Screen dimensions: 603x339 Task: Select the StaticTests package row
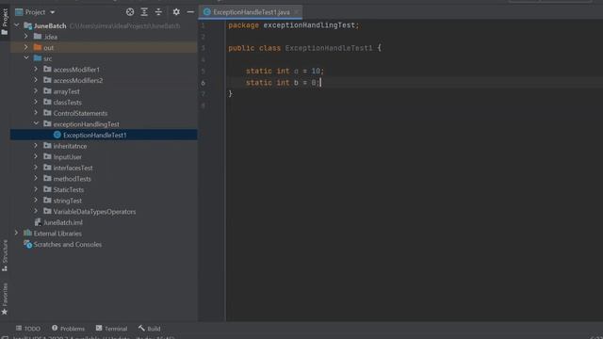pos(104,189)
